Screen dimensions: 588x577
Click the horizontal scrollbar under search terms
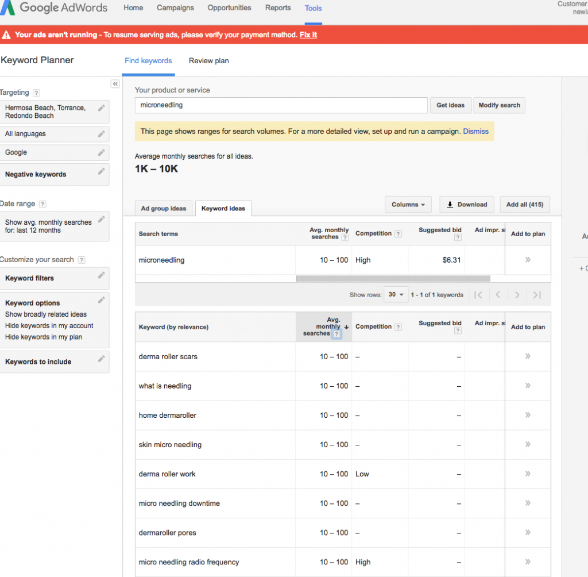[393, 279]
